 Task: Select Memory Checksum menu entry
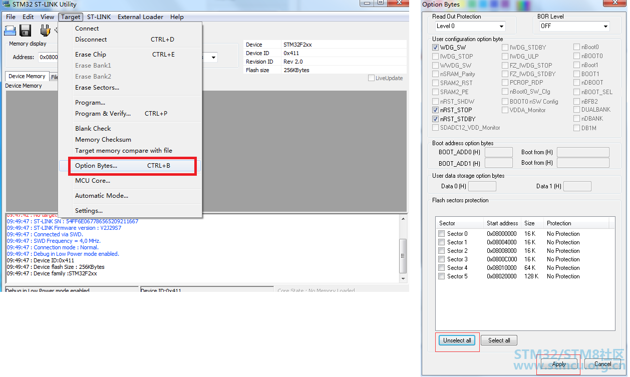click(130, 140)
